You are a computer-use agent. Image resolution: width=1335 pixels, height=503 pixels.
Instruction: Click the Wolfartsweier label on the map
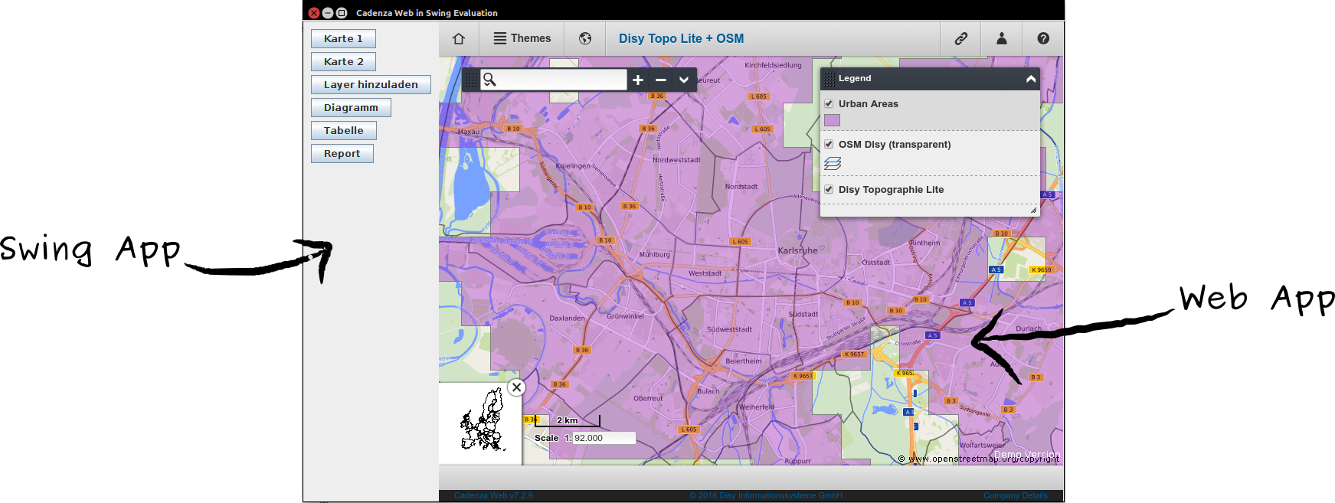[x=981, y=444]
